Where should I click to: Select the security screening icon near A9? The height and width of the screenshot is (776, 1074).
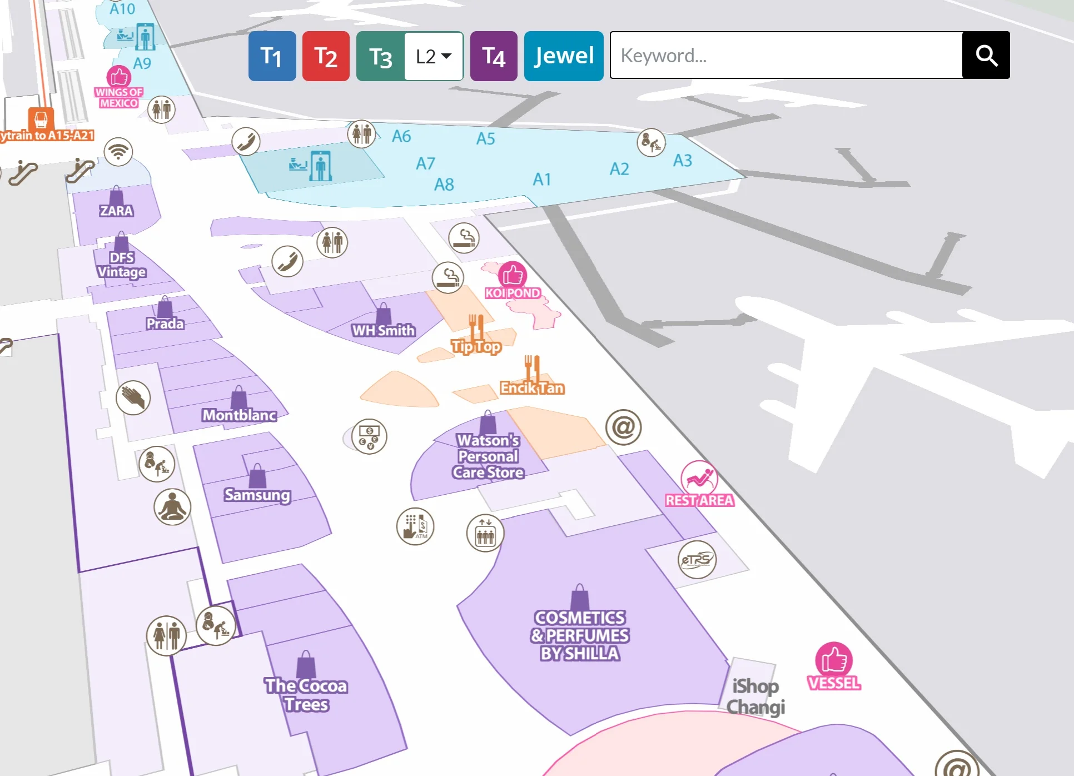pyautogui.click(x=136, y=37)
